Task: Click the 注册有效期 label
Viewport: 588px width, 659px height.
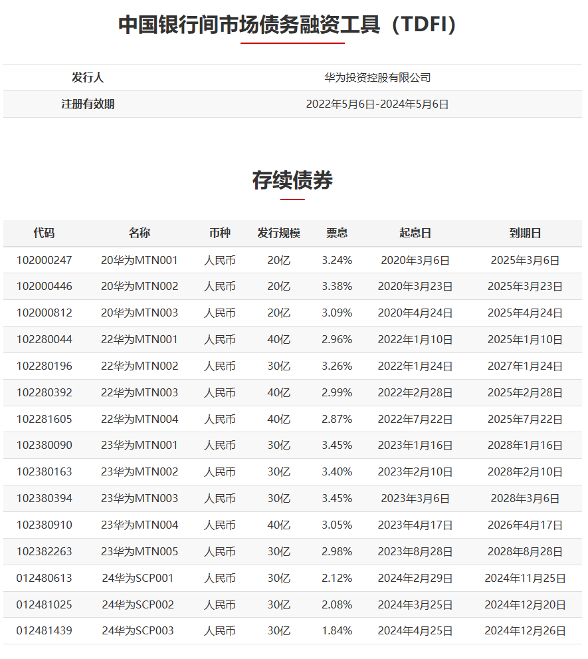Action: (x=87, y=104)
